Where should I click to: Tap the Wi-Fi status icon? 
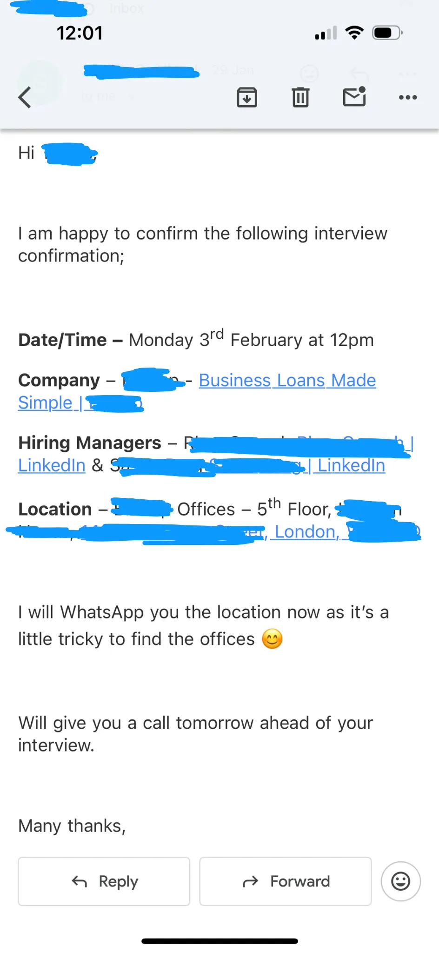pos(354,33)
